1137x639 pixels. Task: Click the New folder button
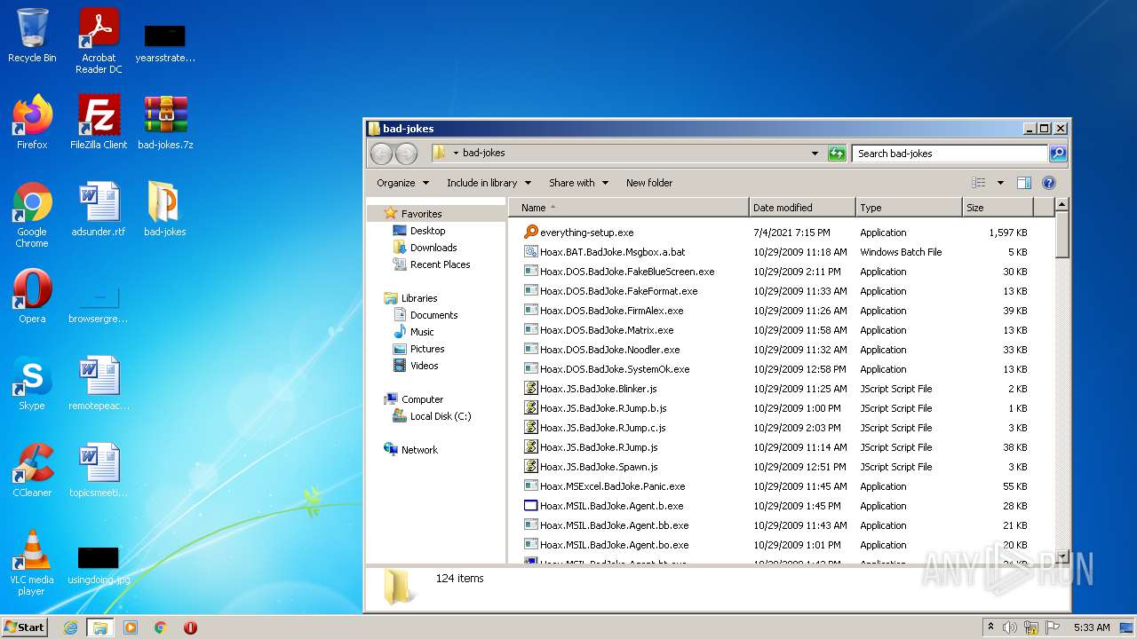point(649,183)
